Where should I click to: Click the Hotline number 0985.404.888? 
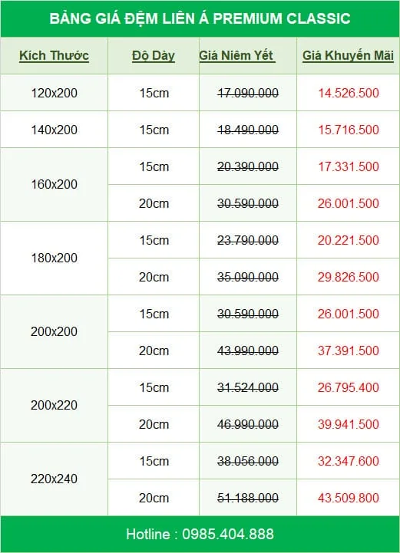pos(228,534)
